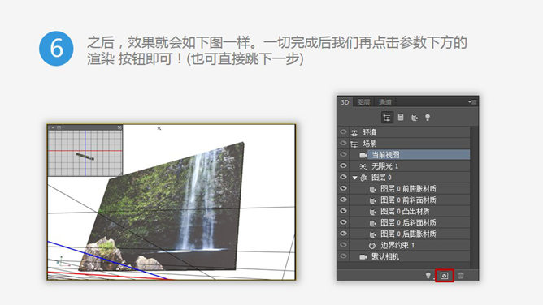Switch to the 图层 tab
543x305 pixels.
pos(363,102)
